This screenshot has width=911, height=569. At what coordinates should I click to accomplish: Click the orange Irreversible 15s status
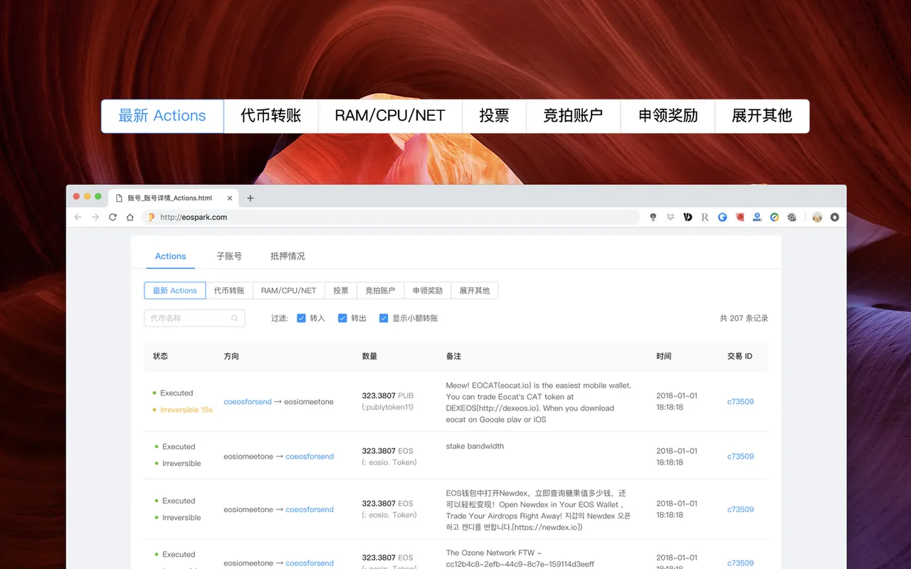pos(186,410)
